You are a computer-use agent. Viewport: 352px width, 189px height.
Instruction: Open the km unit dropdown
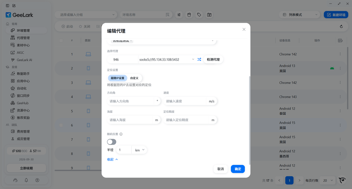[140, 150]
